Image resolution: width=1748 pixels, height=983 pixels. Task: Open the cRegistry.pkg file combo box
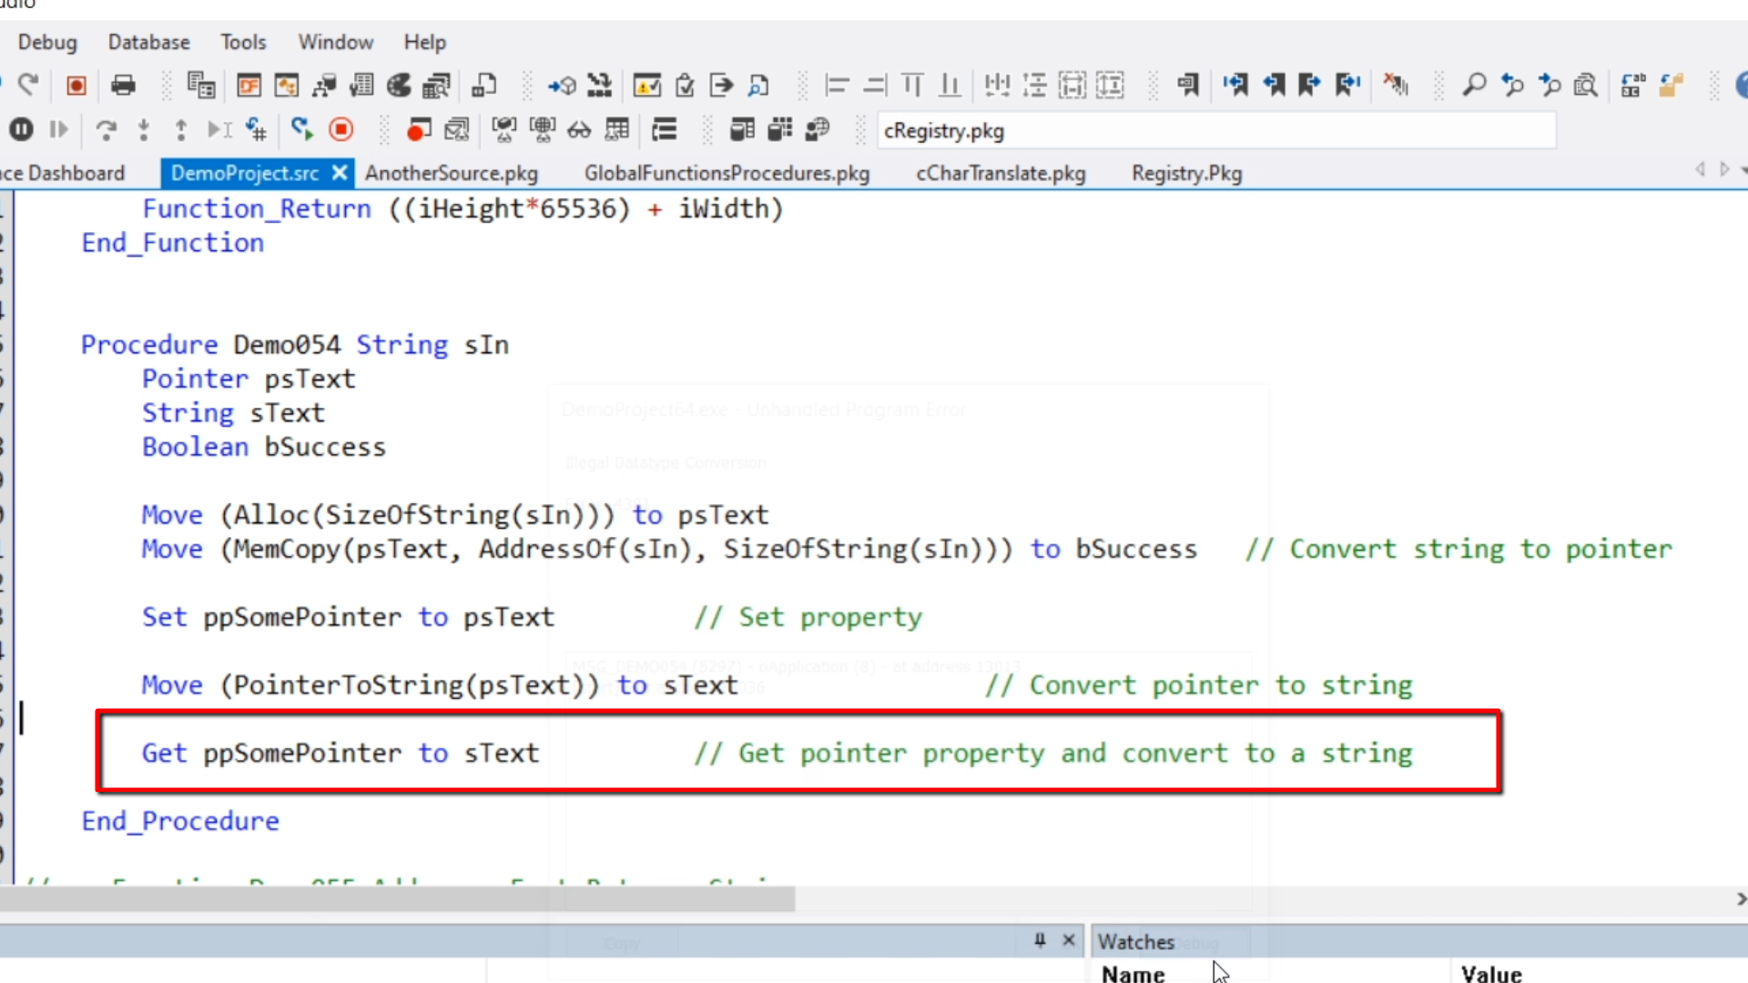(1215, 130)
